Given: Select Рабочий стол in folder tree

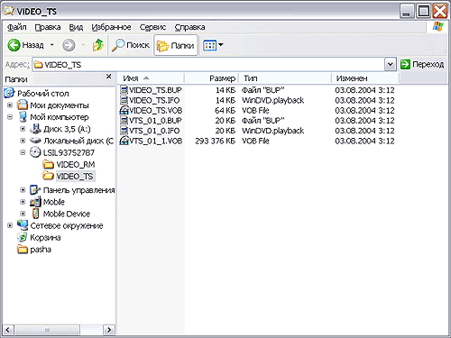Looking at the screenshot, I should 43,94.
